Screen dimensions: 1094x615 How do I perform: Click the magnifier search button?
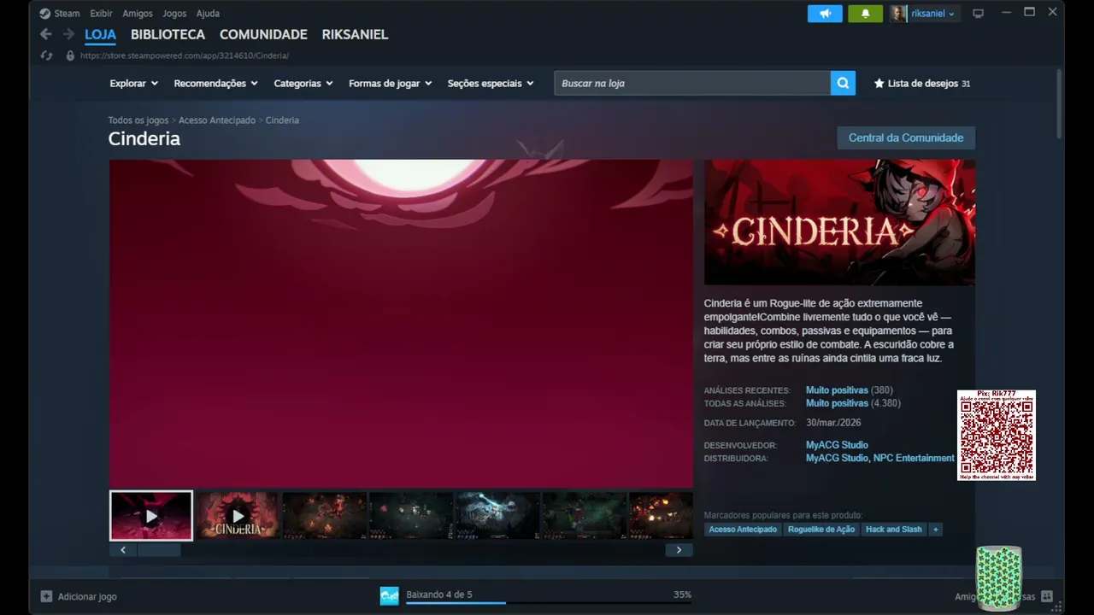[843, 83]
